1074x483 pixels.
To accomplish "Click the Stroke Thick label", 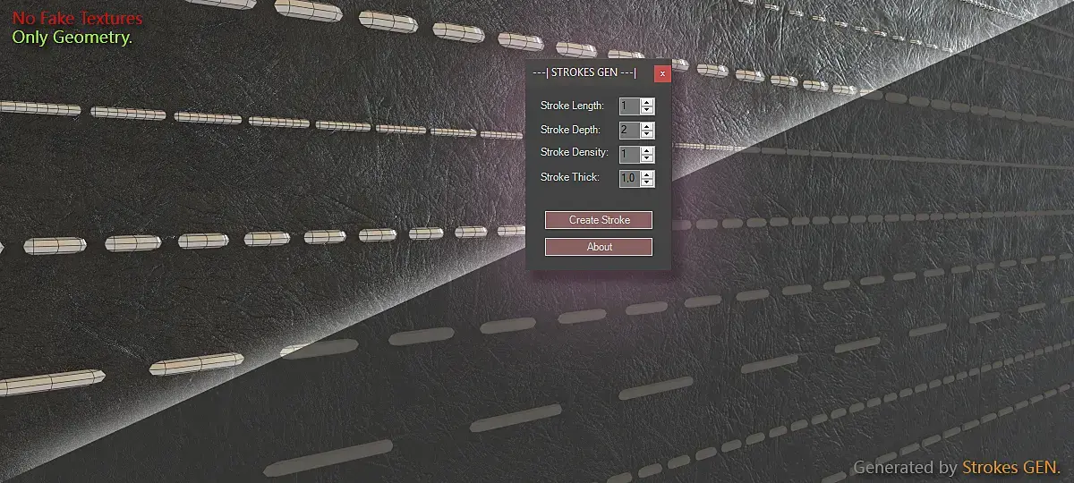I will 569,178.
